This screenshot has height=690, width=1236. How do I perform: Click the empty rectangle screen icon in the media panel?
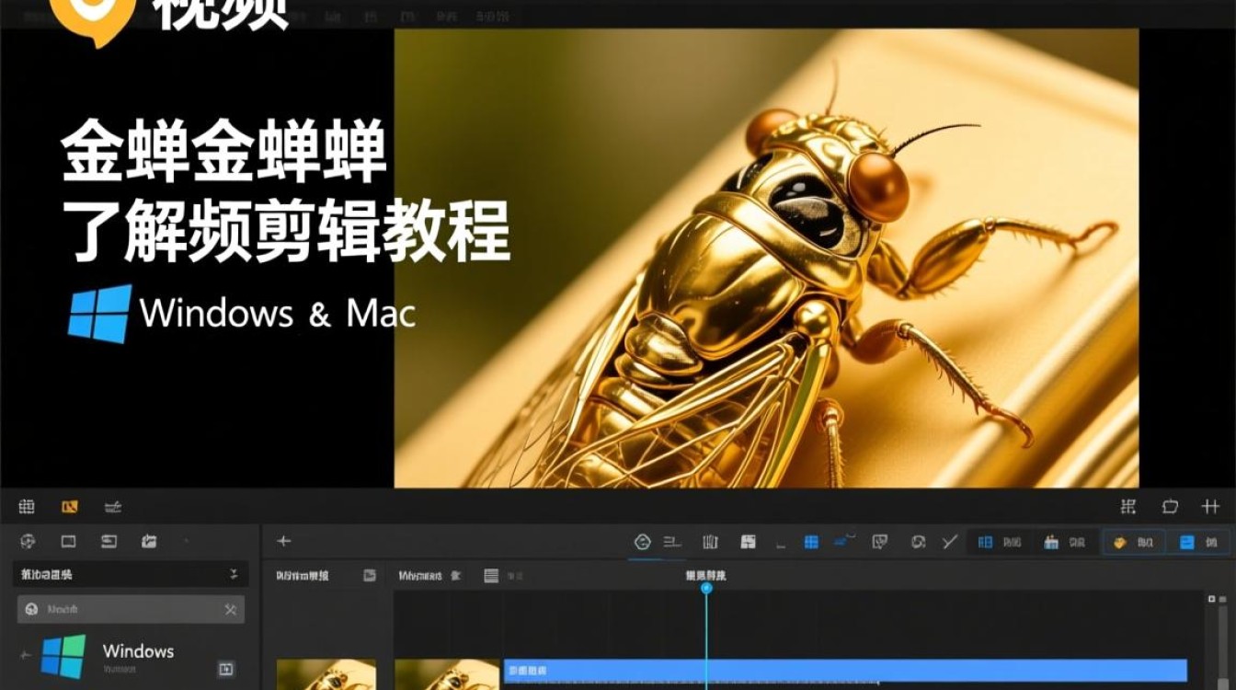pos(68,542)
